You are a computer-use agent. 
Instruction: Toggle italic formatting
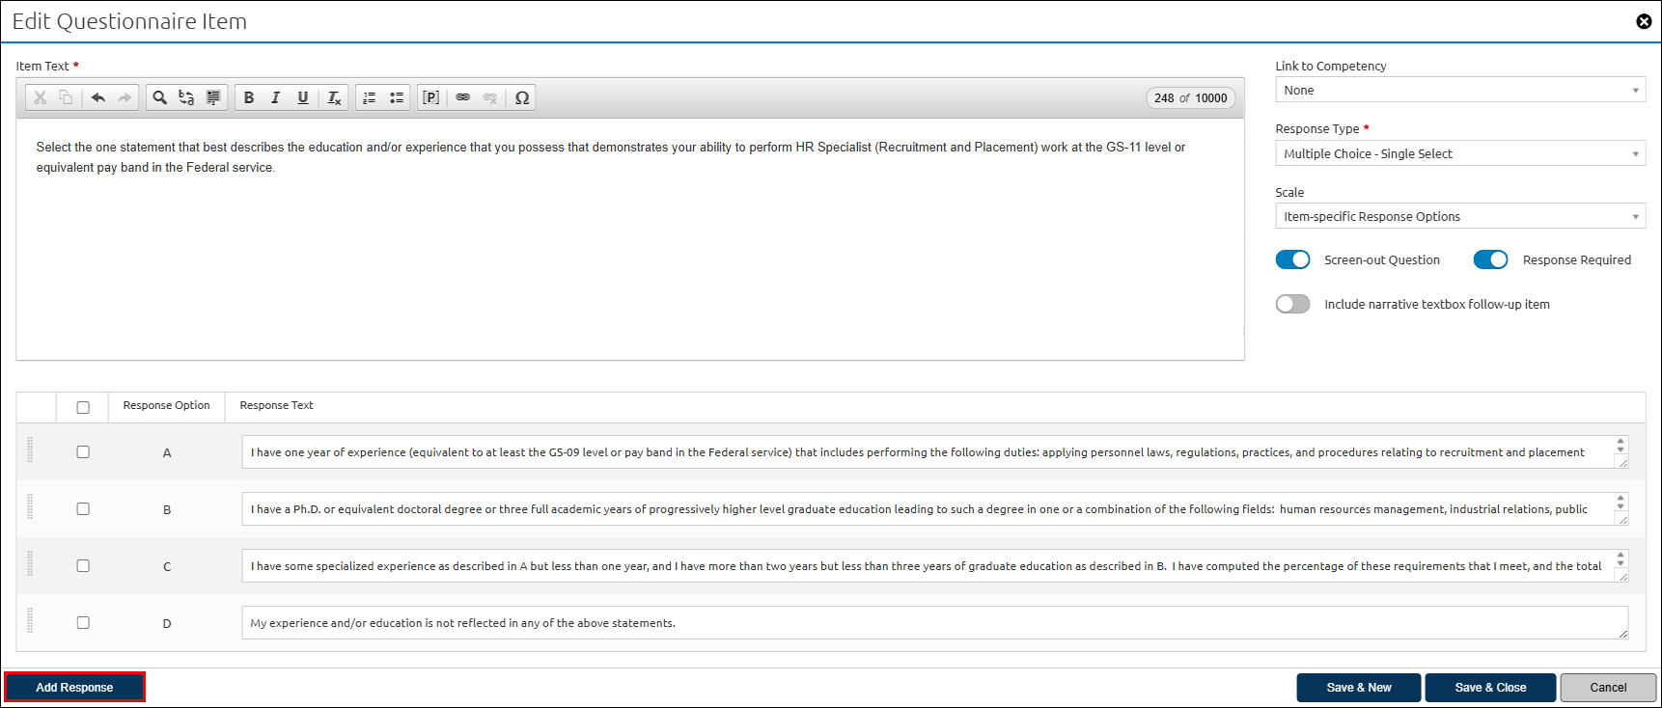point(276,97)
